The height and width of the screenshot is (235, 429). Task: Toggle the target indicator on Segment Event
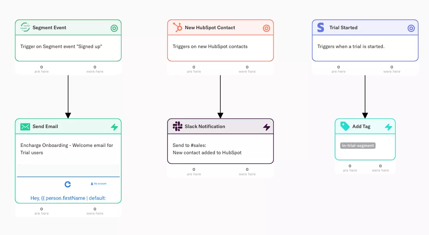coord(114,27)
